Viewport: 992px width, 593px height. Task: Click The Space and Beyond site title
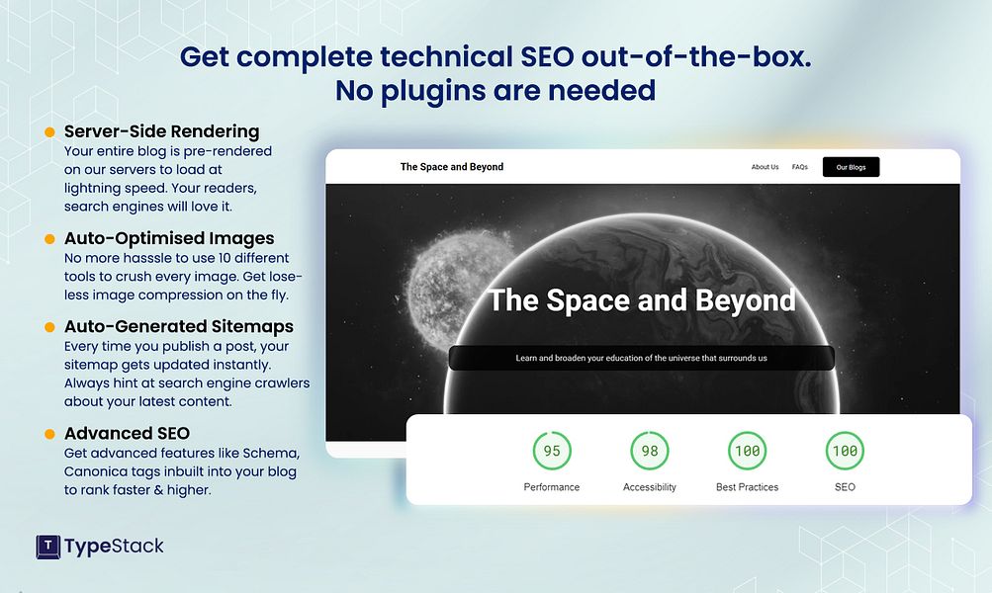tap(452, 167)
